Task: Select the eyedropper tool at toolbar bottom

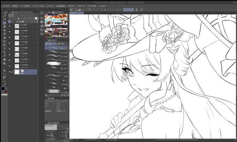Action: (x=5, y=85)
